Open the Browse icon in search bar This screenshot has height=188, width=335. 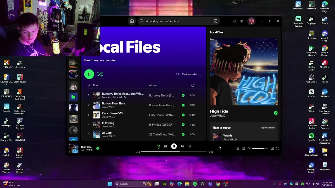pos(215,21)
